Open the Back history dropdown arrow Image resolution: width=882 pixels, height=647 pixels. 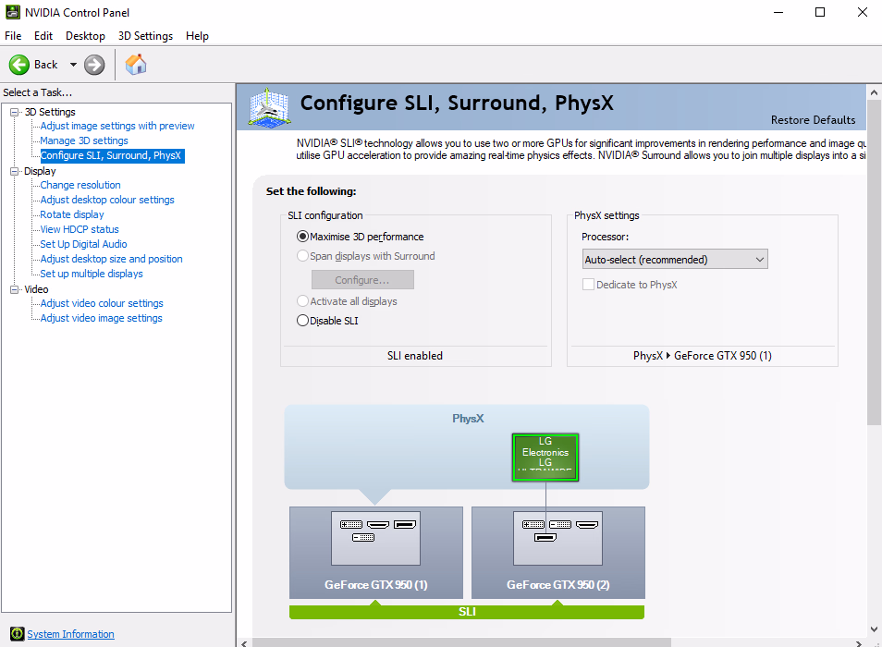(73, 65)
